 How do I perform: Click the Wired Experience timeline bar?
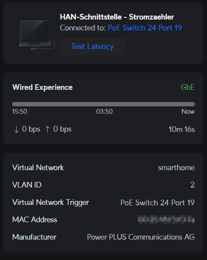(x=103, y=104)
